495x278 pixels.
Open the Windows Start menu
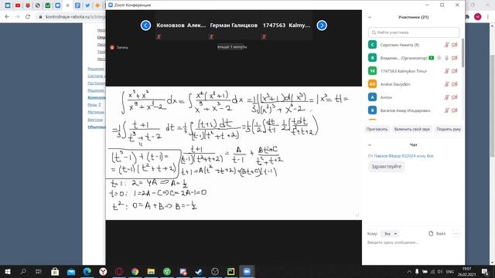point(8,271)
